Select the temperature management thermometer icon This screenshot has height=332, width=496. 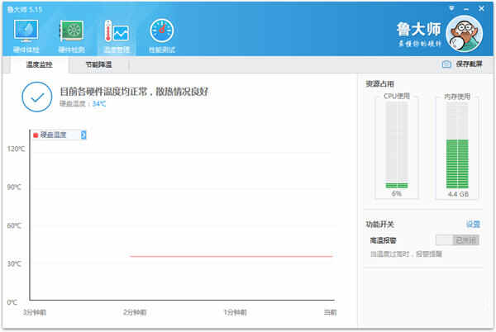[117, 31]
